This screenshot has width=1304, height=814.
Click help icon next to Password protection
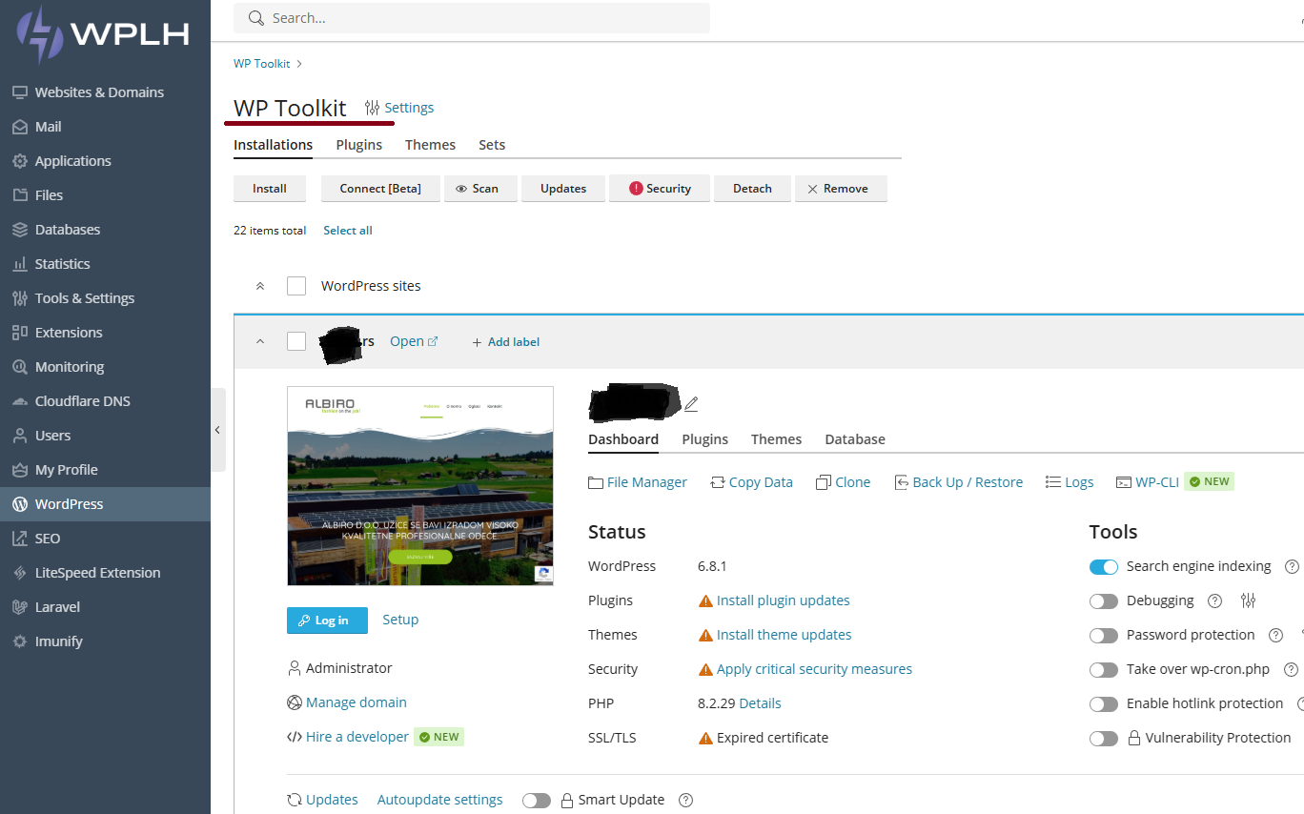point(1275,635)
